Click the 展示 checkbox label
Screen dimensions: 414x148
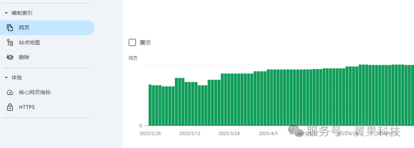pyautogui.click(x=145, y=43)
